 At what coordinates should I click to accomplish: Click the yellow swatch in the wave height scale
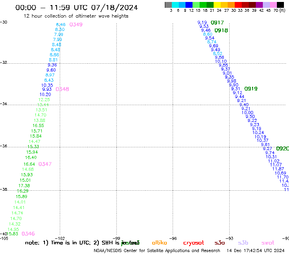pyautogui.click(x=217, y=5)
